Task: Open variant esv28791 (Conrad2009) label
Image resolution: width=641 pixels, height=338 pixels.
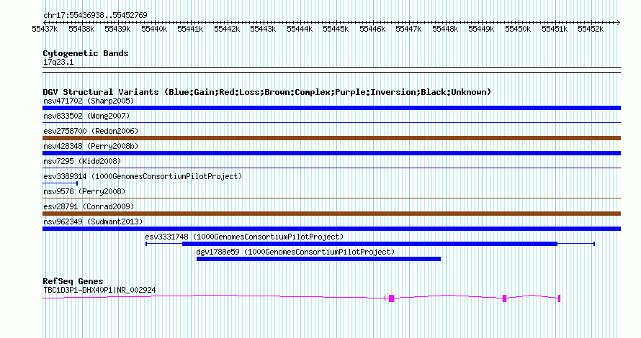Action: coord(89,206)
